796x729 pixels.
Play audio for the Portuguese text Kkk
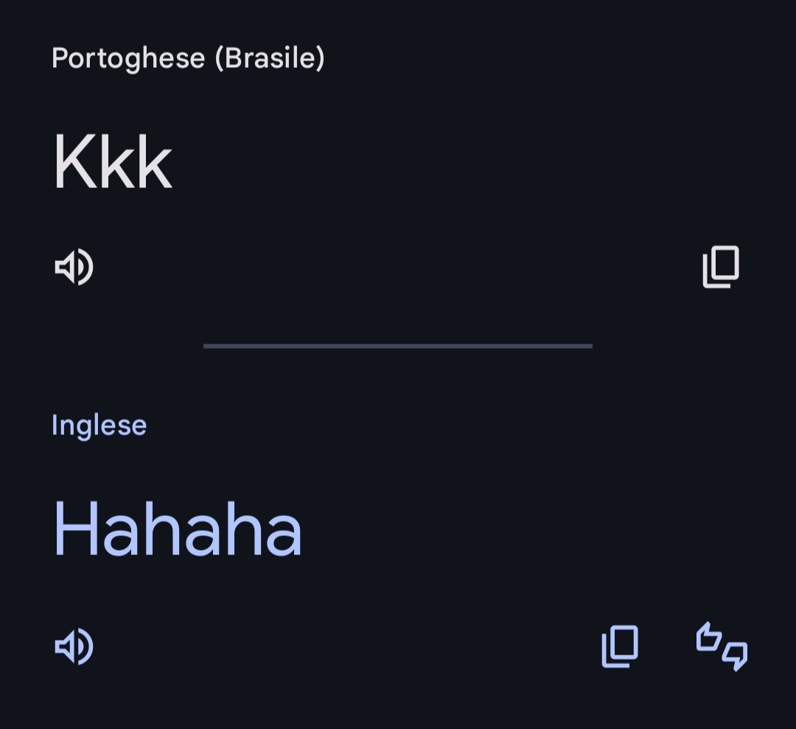point(74,267)
